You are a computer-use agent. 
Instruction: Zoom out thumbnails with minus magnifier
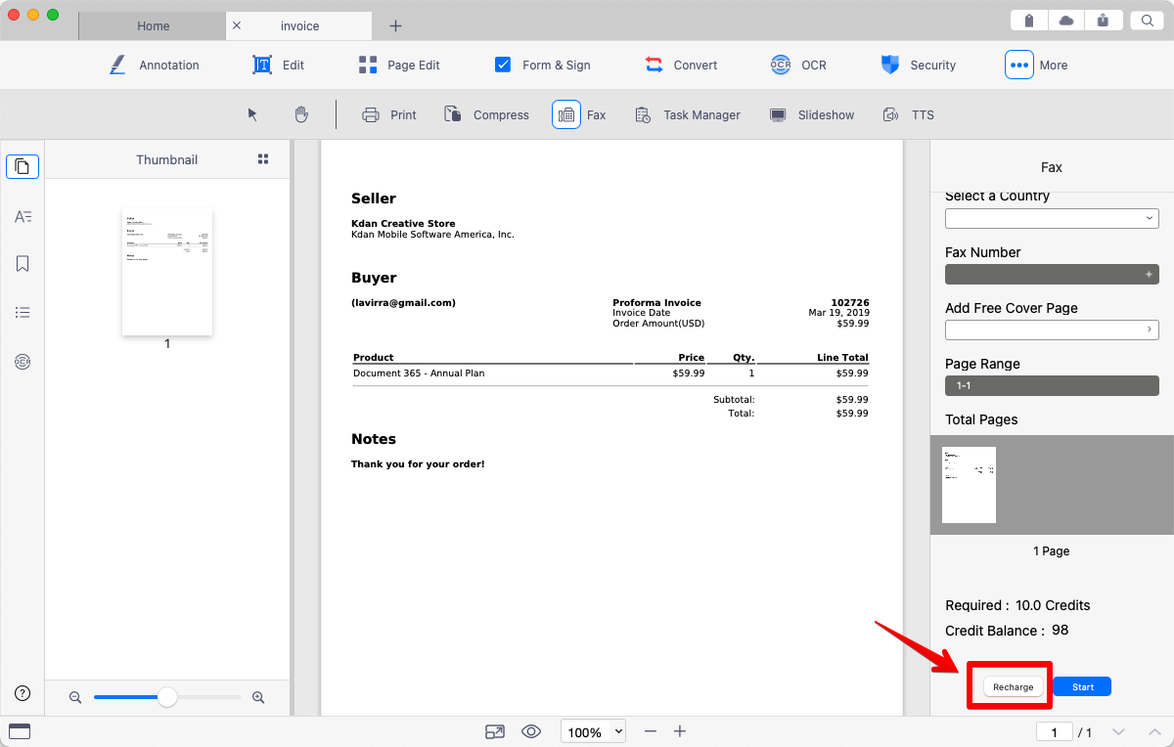[x=75, y=697]
